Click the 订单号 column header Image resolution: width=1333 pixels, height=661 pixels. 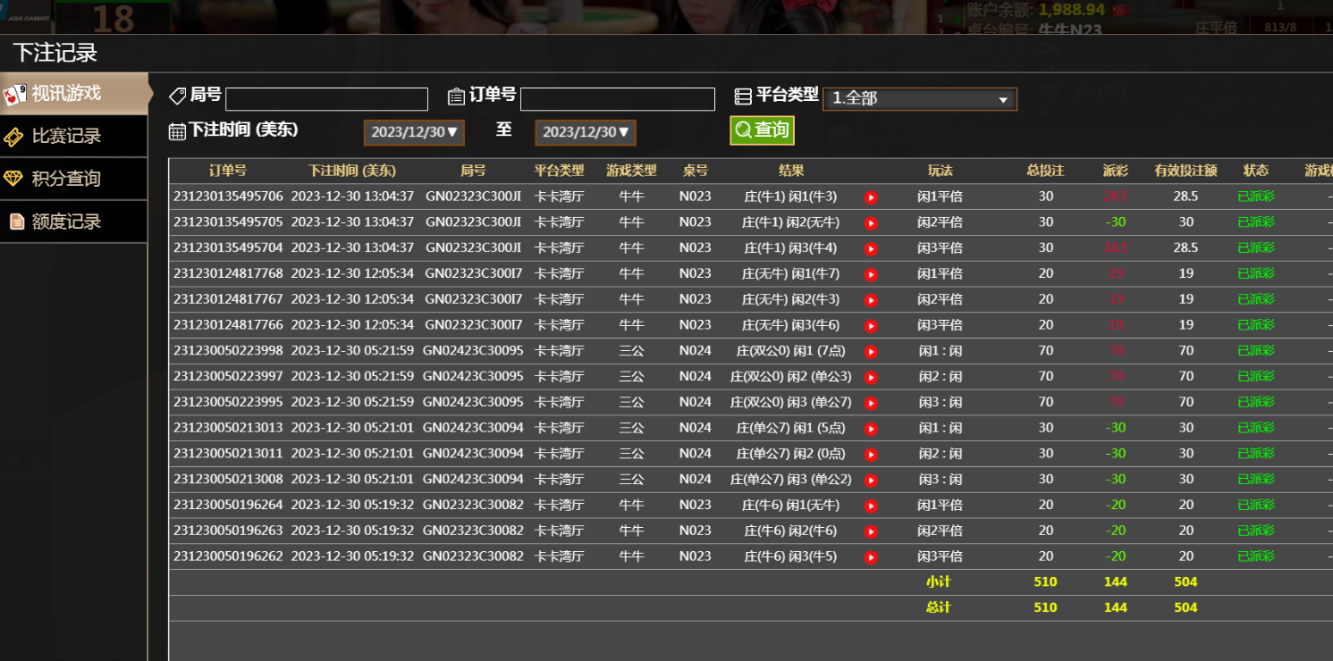pyautogui.click(x=228, y=171)
